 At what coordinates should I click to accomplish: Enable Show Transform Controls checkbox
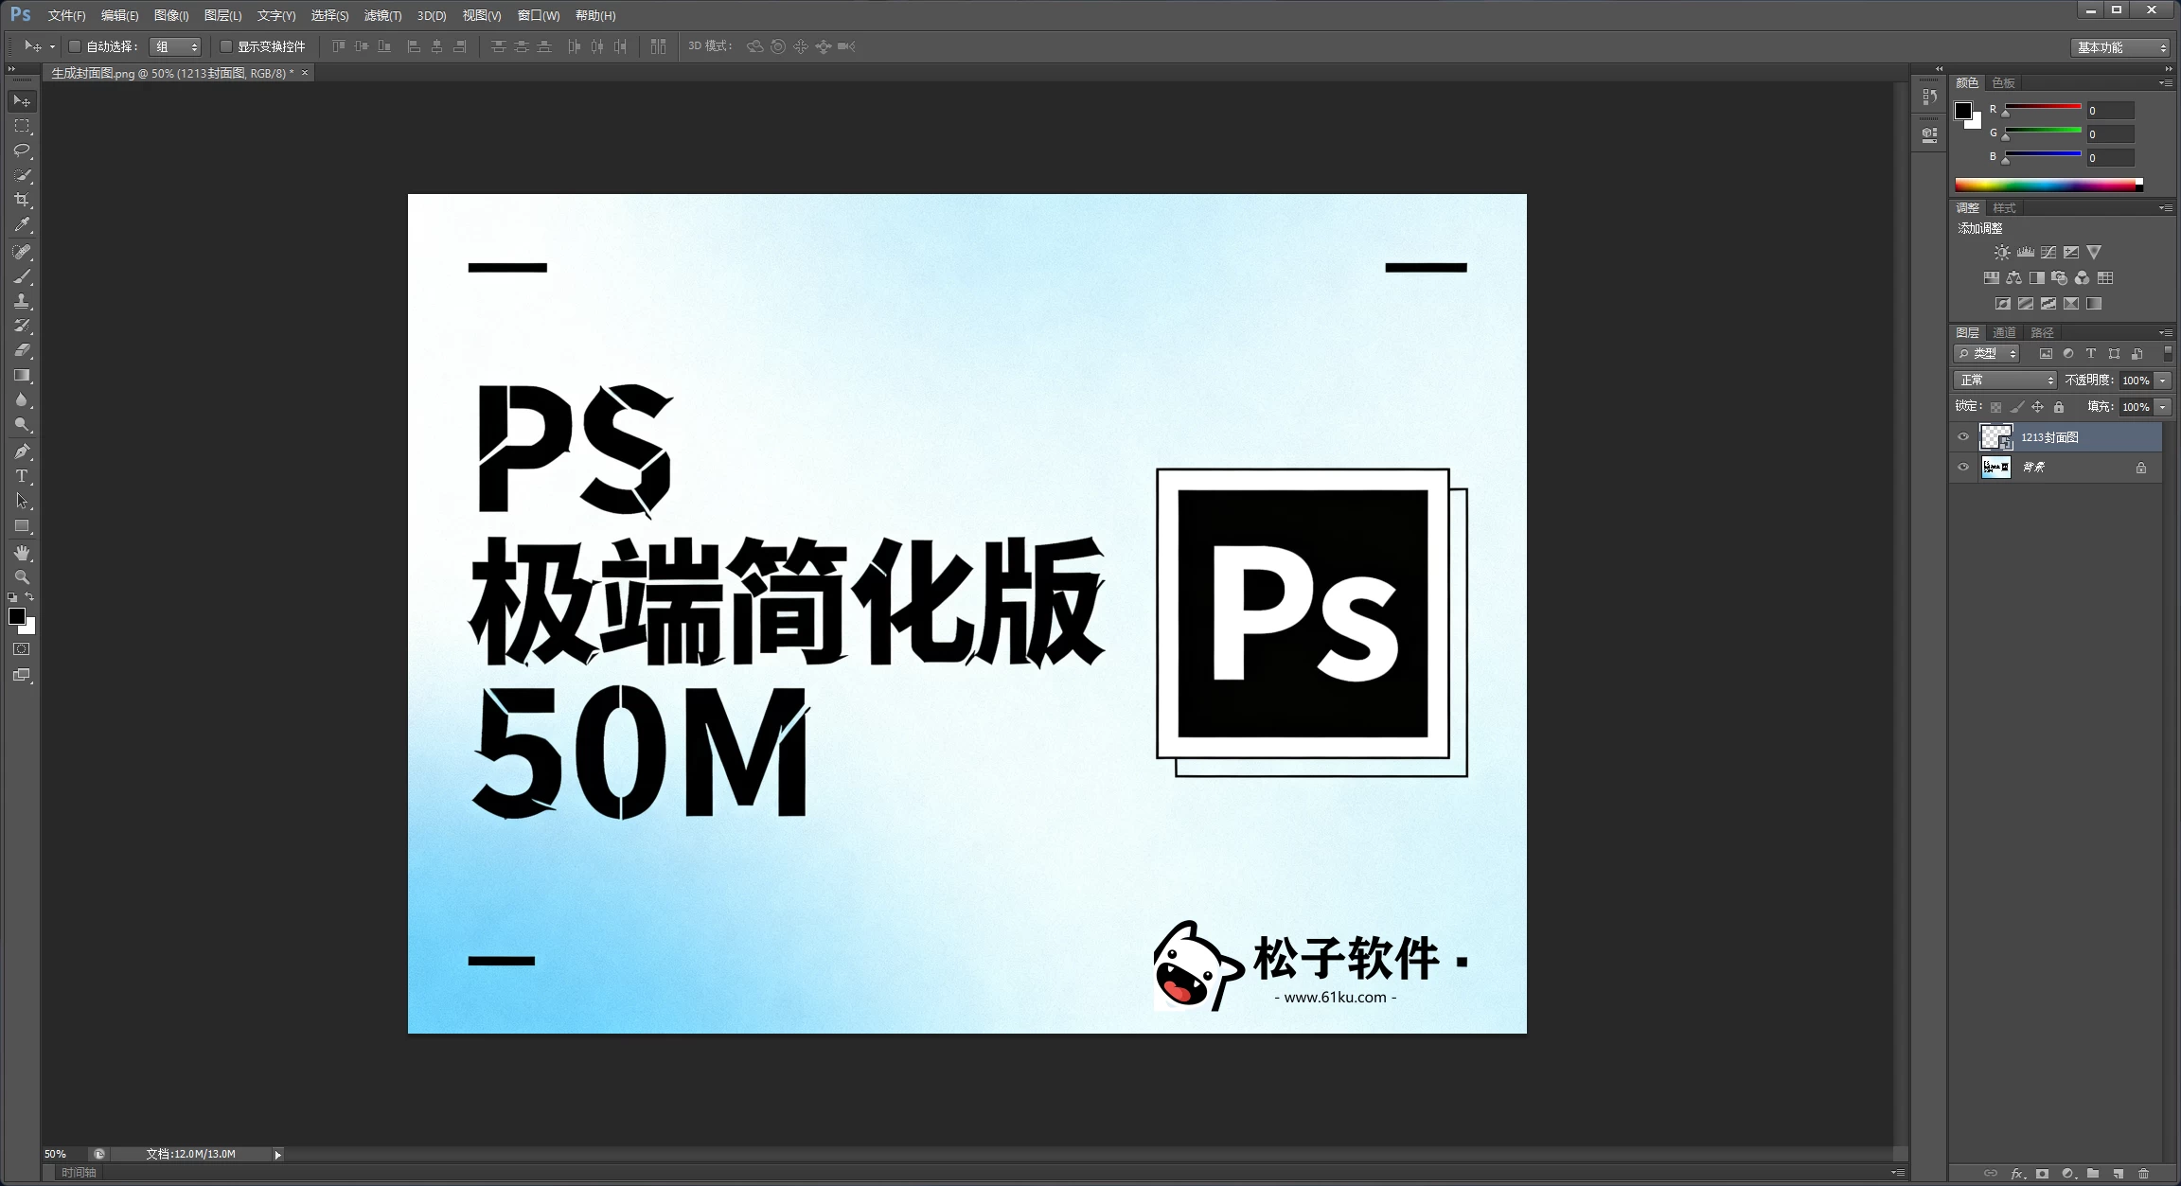point(226,46)
